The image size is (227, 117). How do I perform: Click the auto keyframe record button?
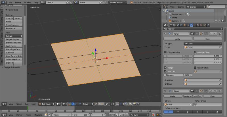pyautogui.click(x=153, y=115)
